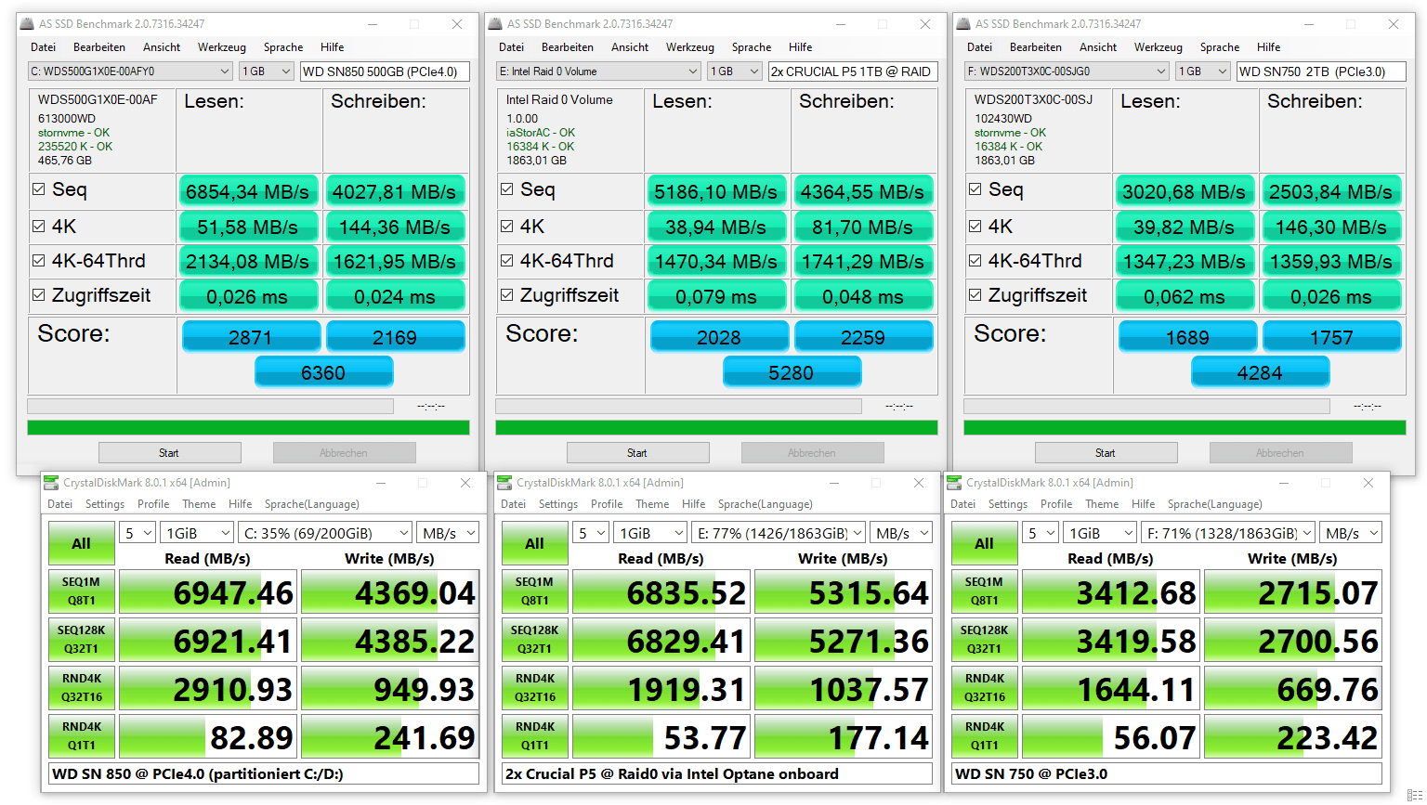The width and height of the screenshot is (1427, 805).
Task: Toggle Zugriffszeit checkbox in WDS200T3X0C window
Action: (x=975, y=294)
